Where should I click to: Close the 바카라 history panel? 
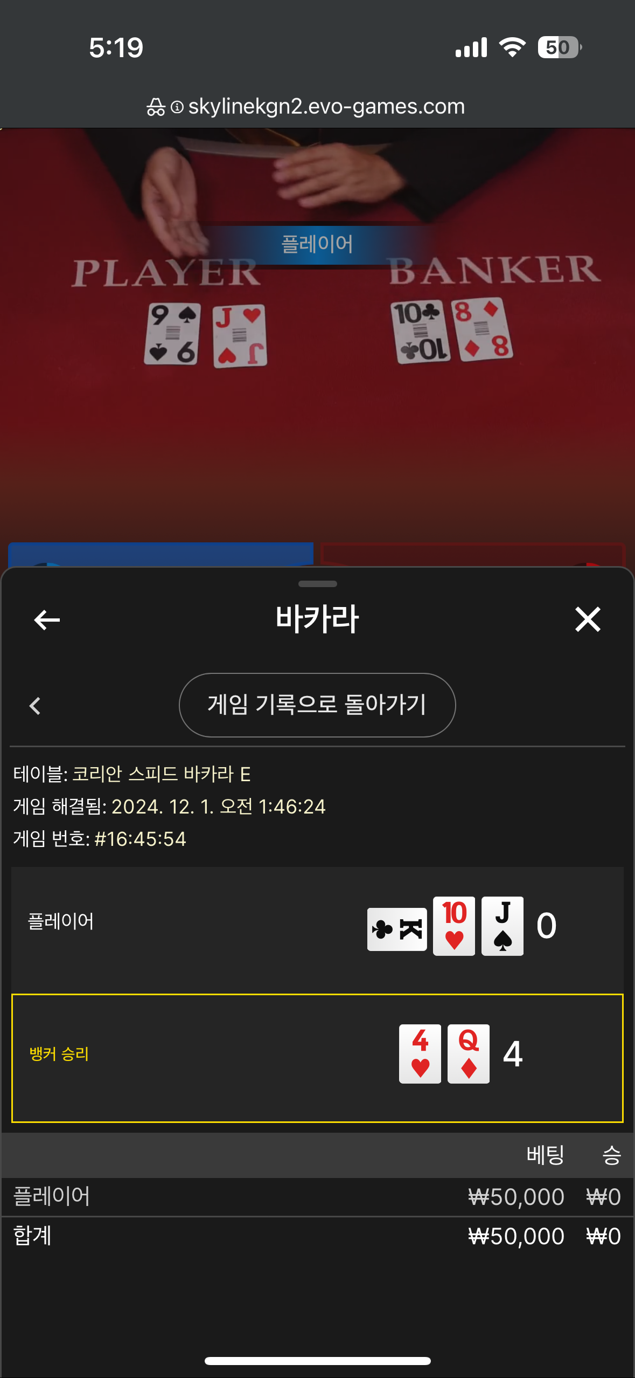pos(588,619)
